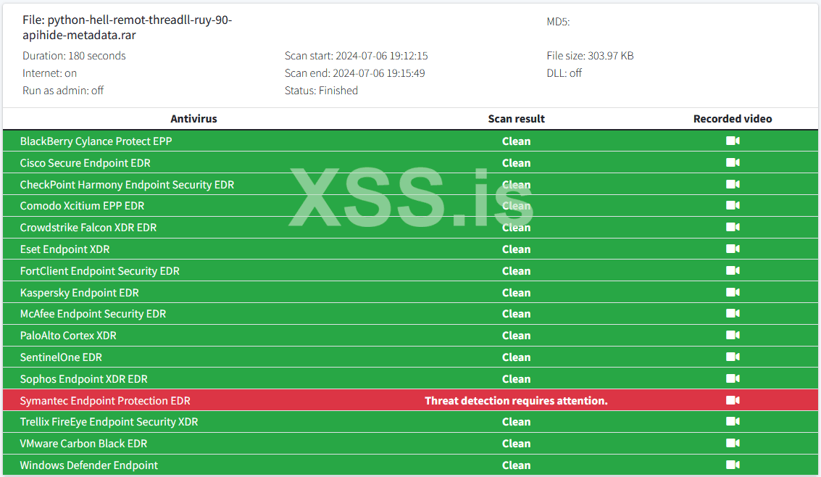Select the Antivirus column header
Image resolution: width=821 pixels, height=477 pixels.
click(193, 119)
